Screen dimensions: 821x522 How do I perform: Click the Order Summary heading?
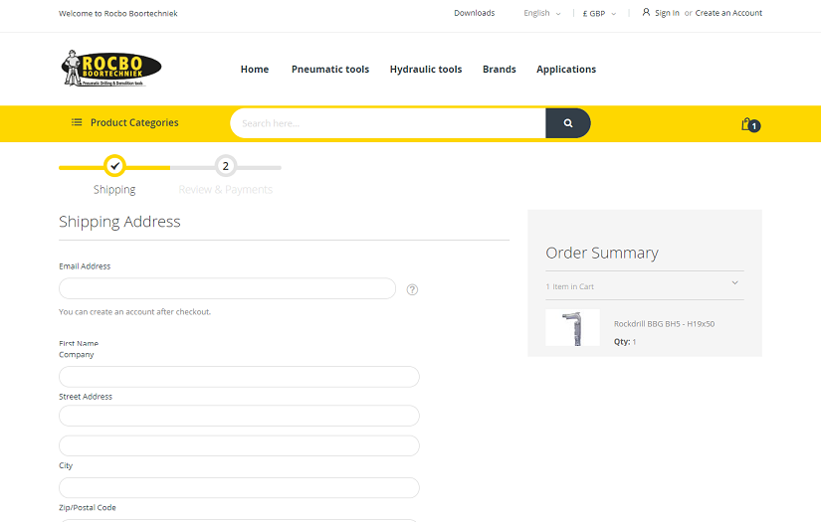coord(602,254)
